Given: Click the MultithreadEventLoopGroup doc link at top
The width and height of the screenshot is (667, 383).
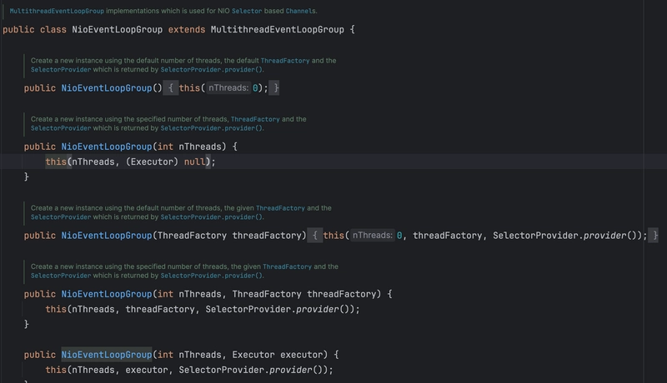Looking at the screenshot, I should pyautogui.click(x=57, y=11).
